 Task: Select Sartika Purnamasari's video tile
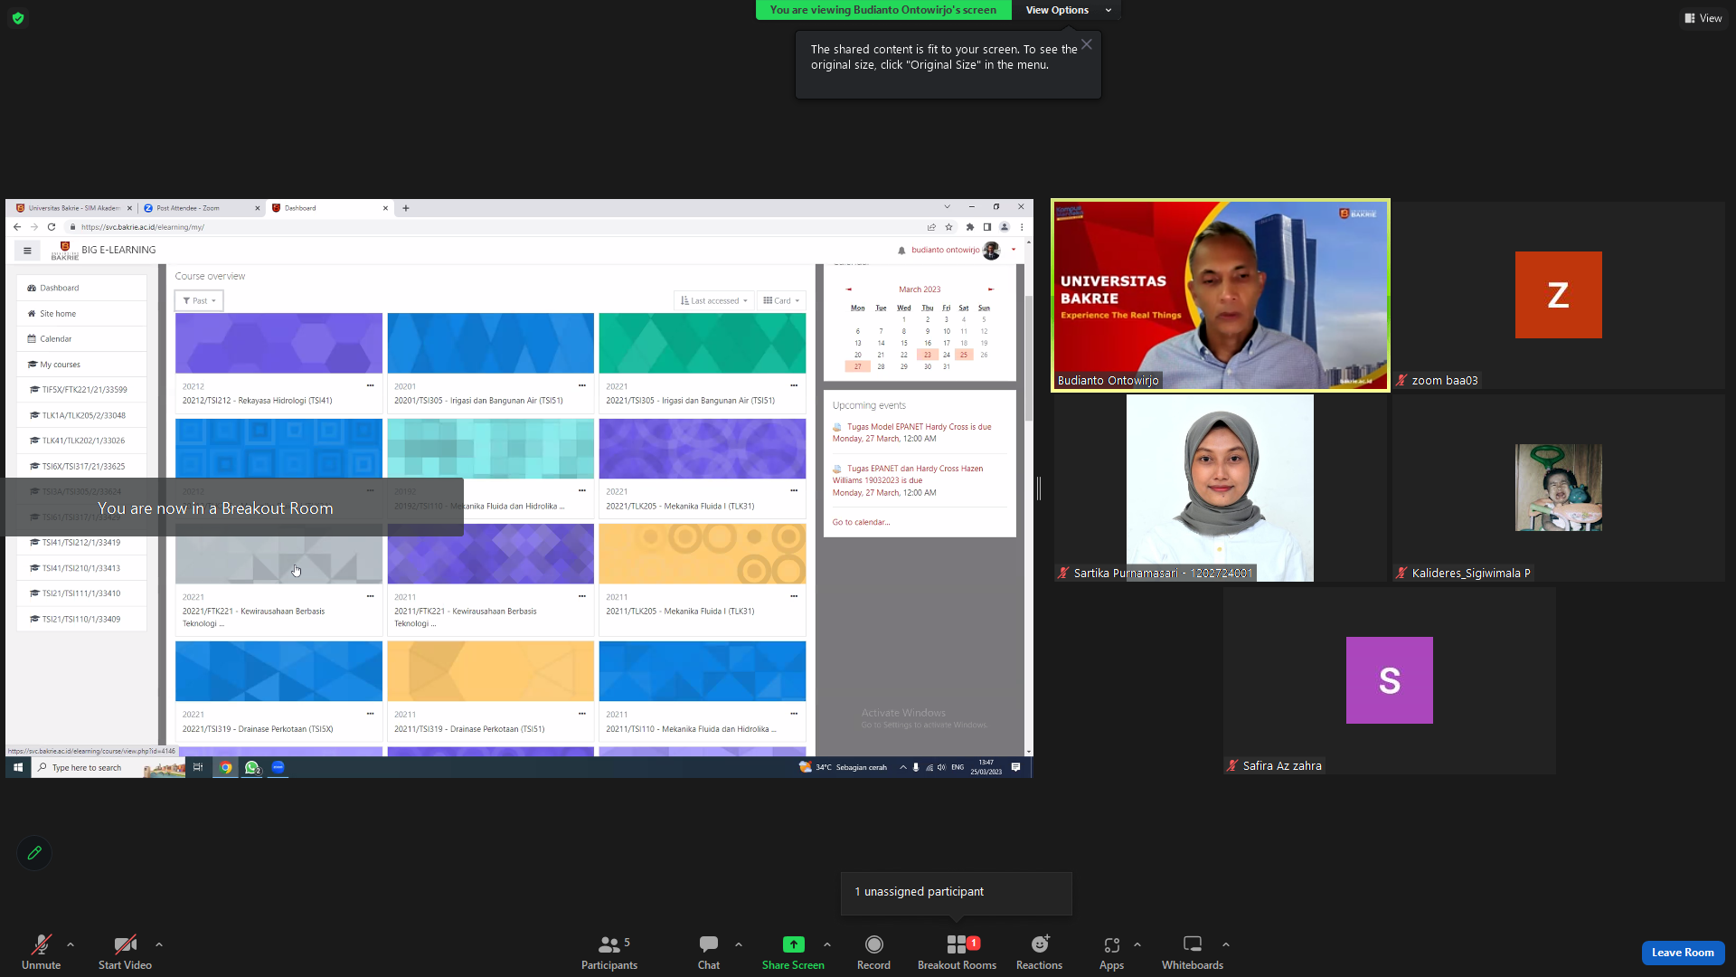[x=1220, y=488]
